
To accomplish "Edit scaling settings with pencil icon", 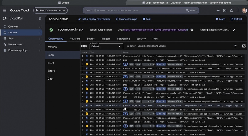I will [234, 30].
